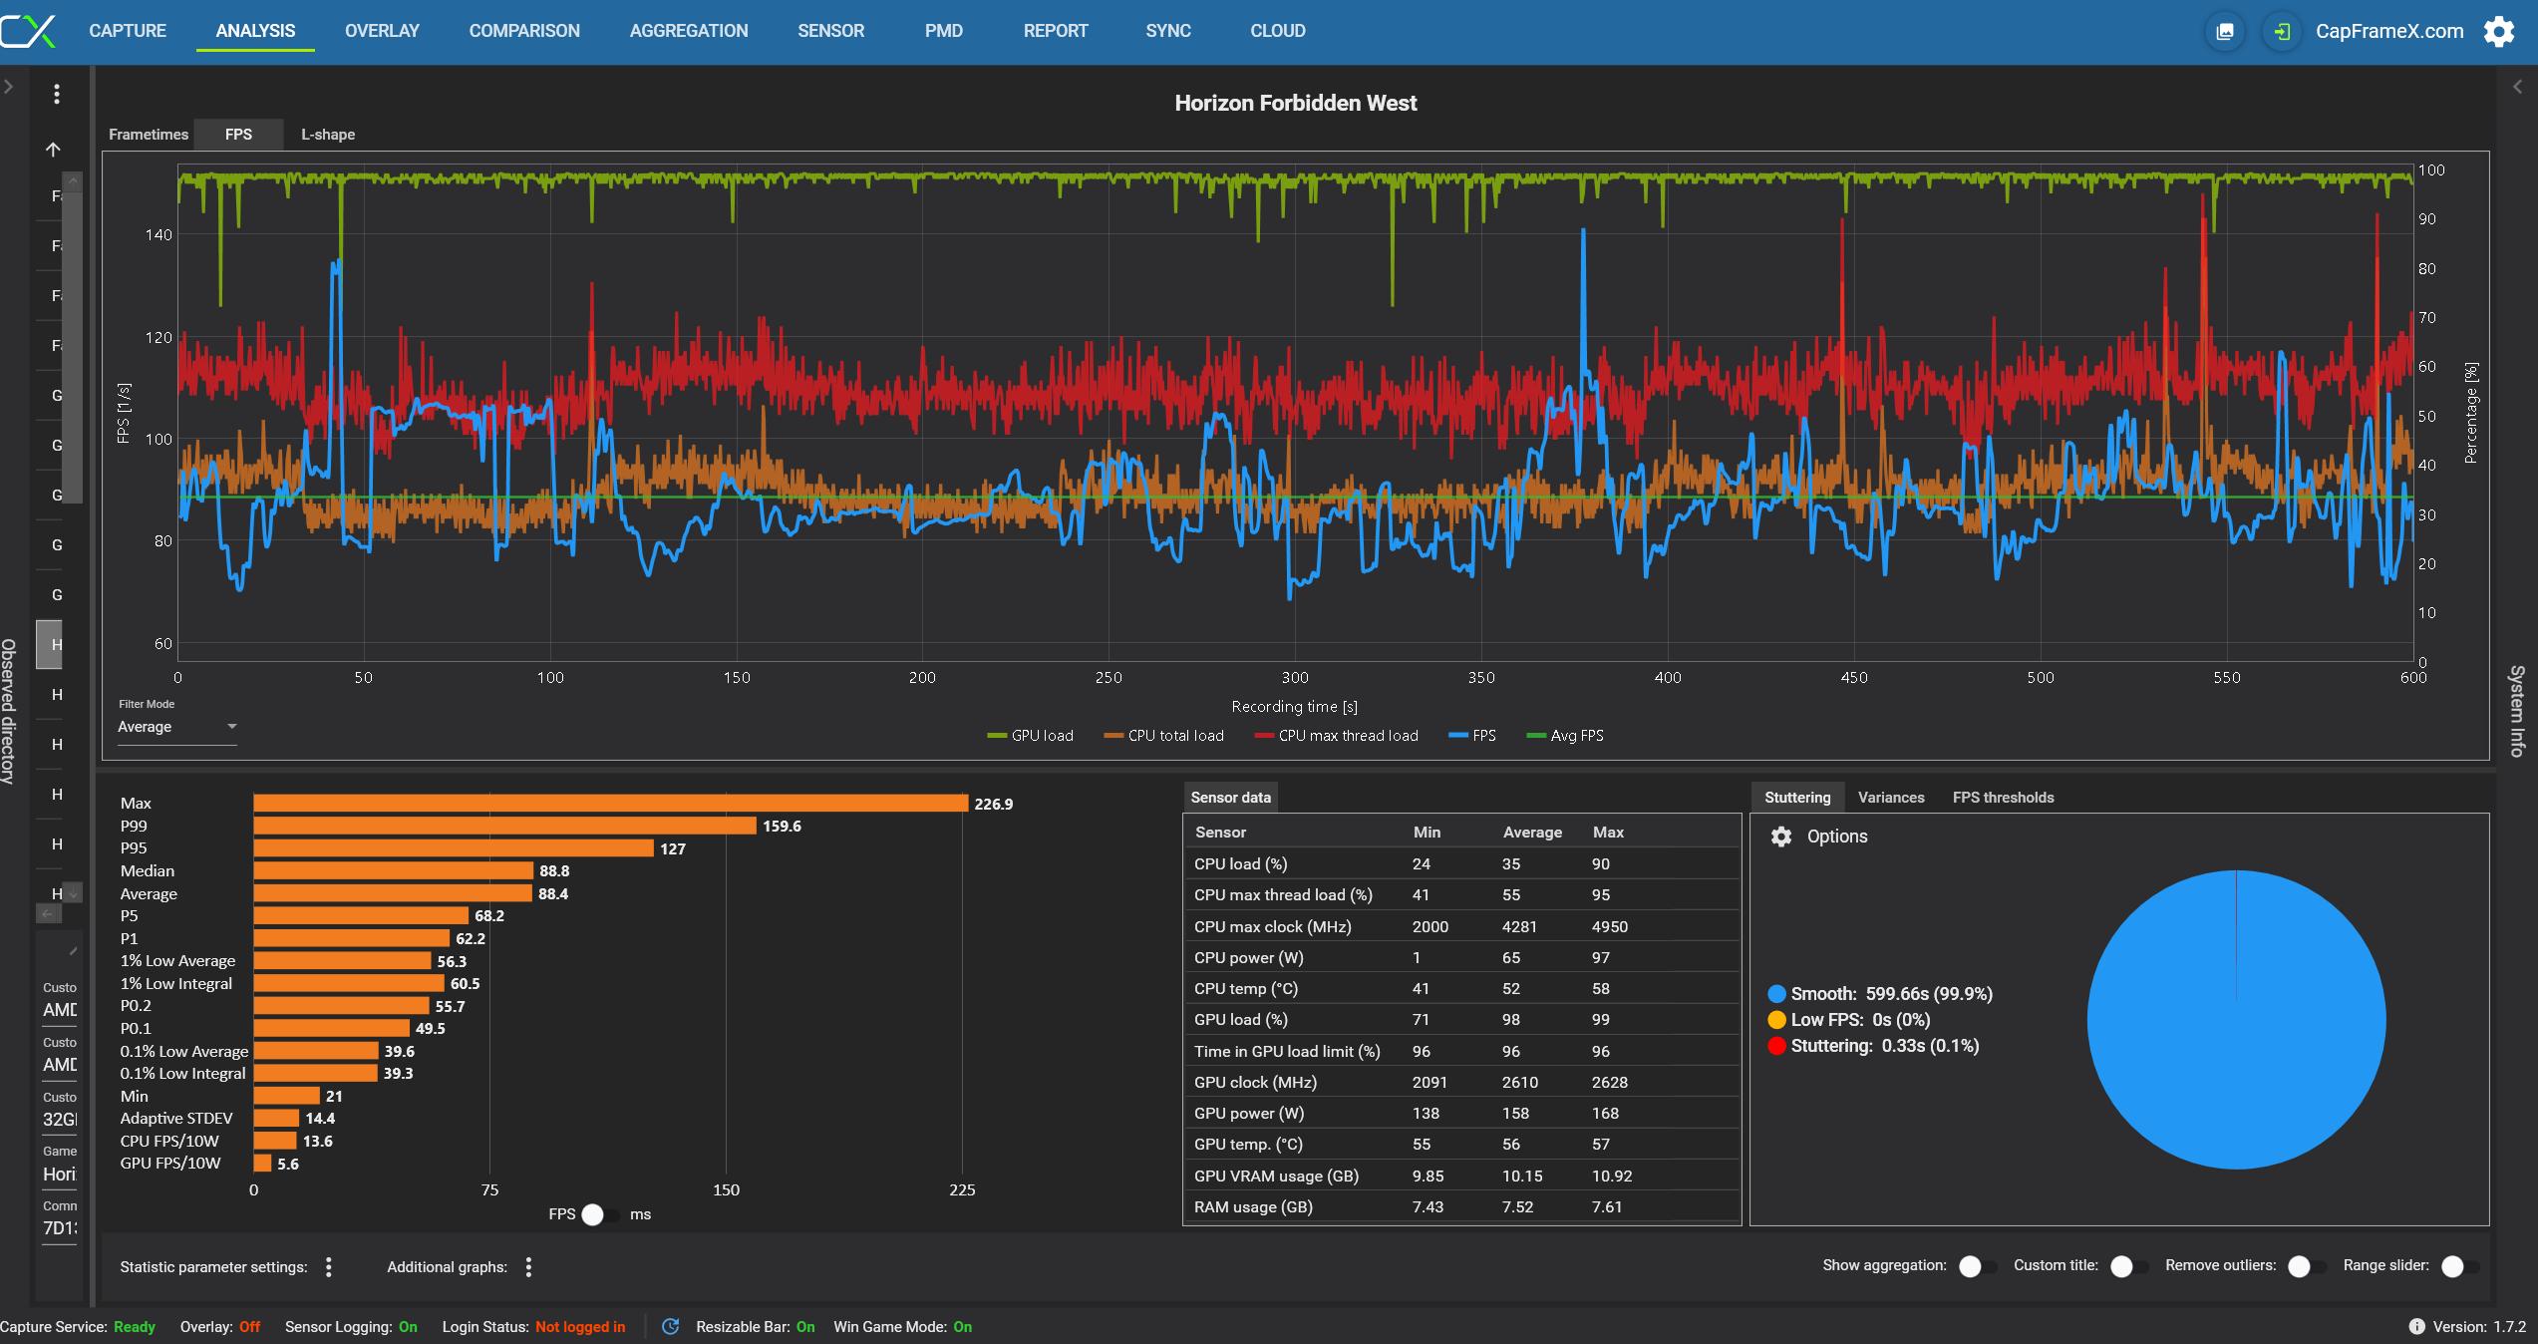The width and height of the screenshot is (2538, 1344).
Task: Expand the Observed directory side panel
Action: tap(9, 87)
